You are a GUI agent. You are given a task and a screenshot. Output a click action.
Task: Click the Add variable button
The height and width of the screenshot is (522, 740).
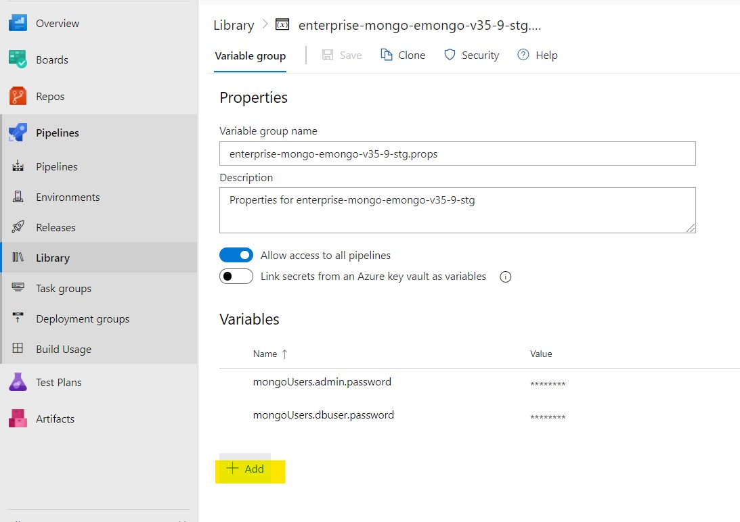click(246, 469)
